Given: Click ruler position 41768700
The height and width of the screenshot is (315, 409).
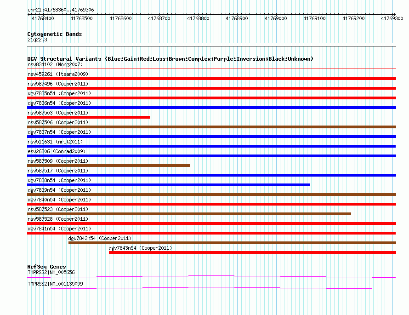Looking at the screenshot, I should (159, 18).
